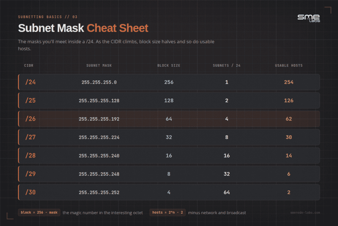Click 'the magic number in the interesting octet'
Screen dimensions: 338x226
(103, 213)
